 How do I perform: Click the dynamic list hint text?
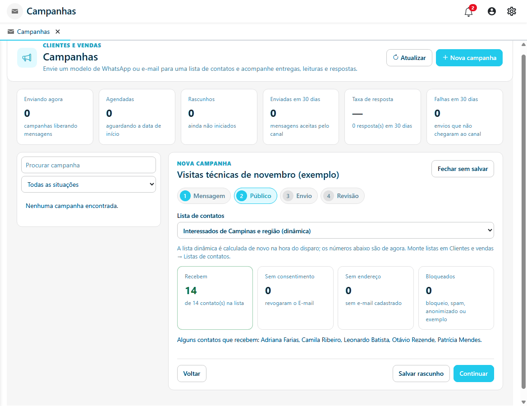click(335, 252)
